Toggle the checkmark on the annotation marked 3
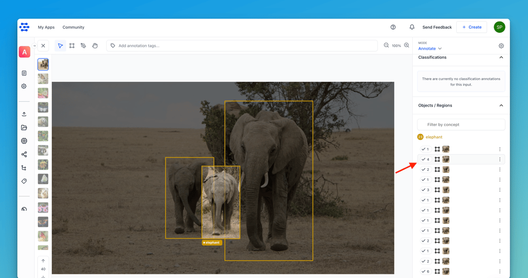This screenshot has width=528, height=278. 423,190
